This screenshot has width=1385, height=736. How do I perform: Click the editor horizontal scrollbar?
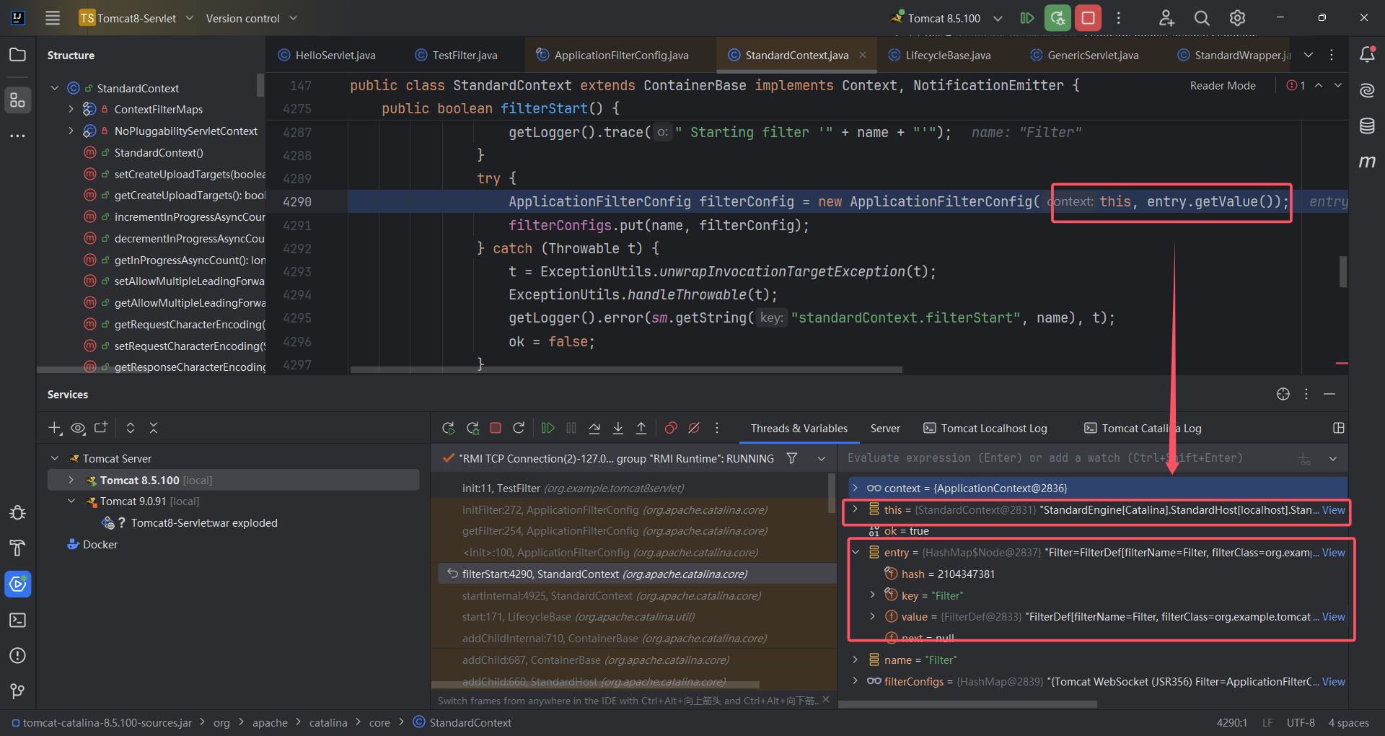tap(626, 369)
